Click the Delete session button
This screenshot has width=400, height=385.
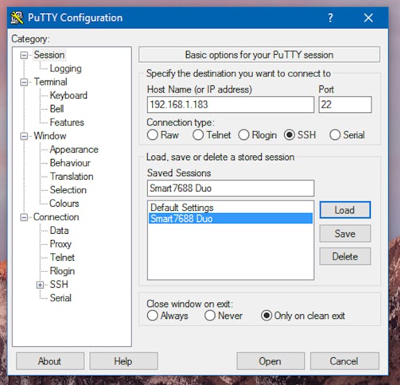click(345, 257)
